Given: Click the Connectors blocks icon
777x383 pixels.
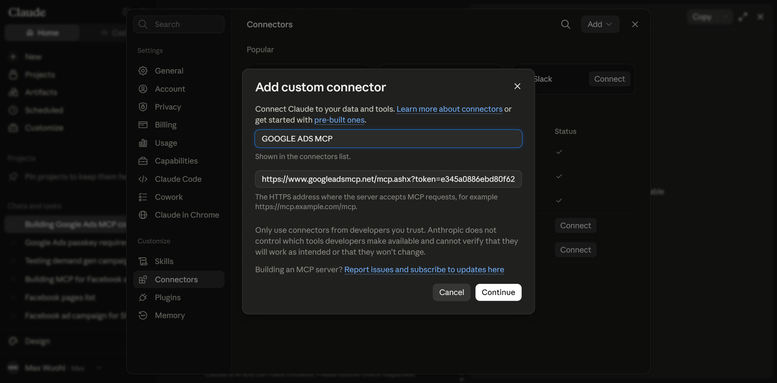Looking at the screenshot, I should [x=143, y=280].
